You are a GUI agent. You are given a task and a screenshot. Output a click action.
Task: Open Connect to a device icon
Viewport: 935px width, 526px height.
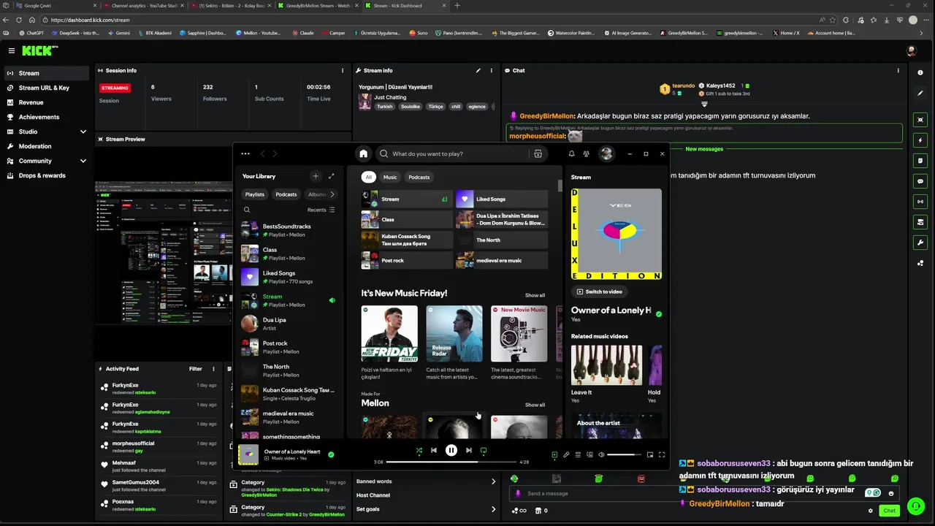589,454
